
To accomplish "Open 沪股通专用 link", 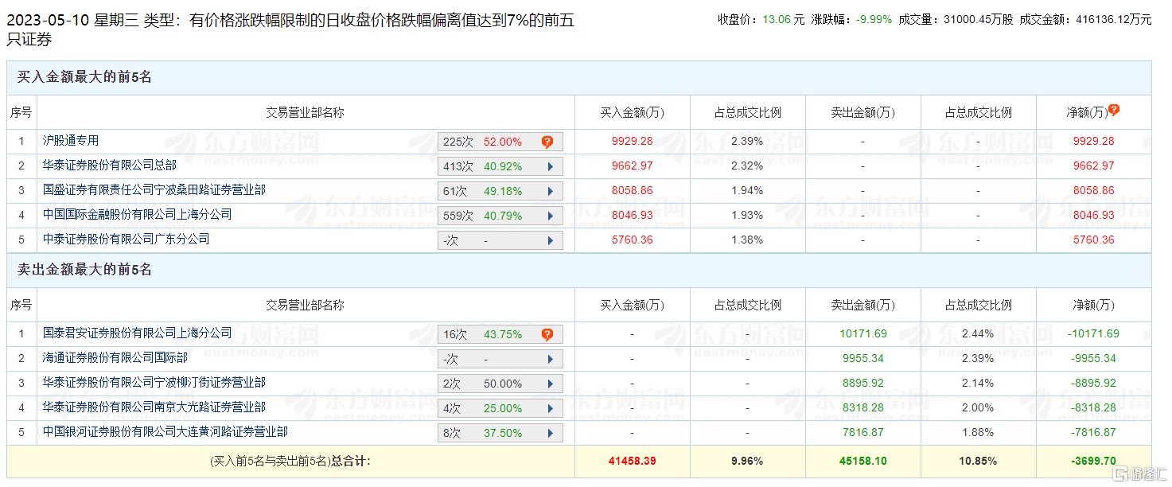I will pos(71,141).
